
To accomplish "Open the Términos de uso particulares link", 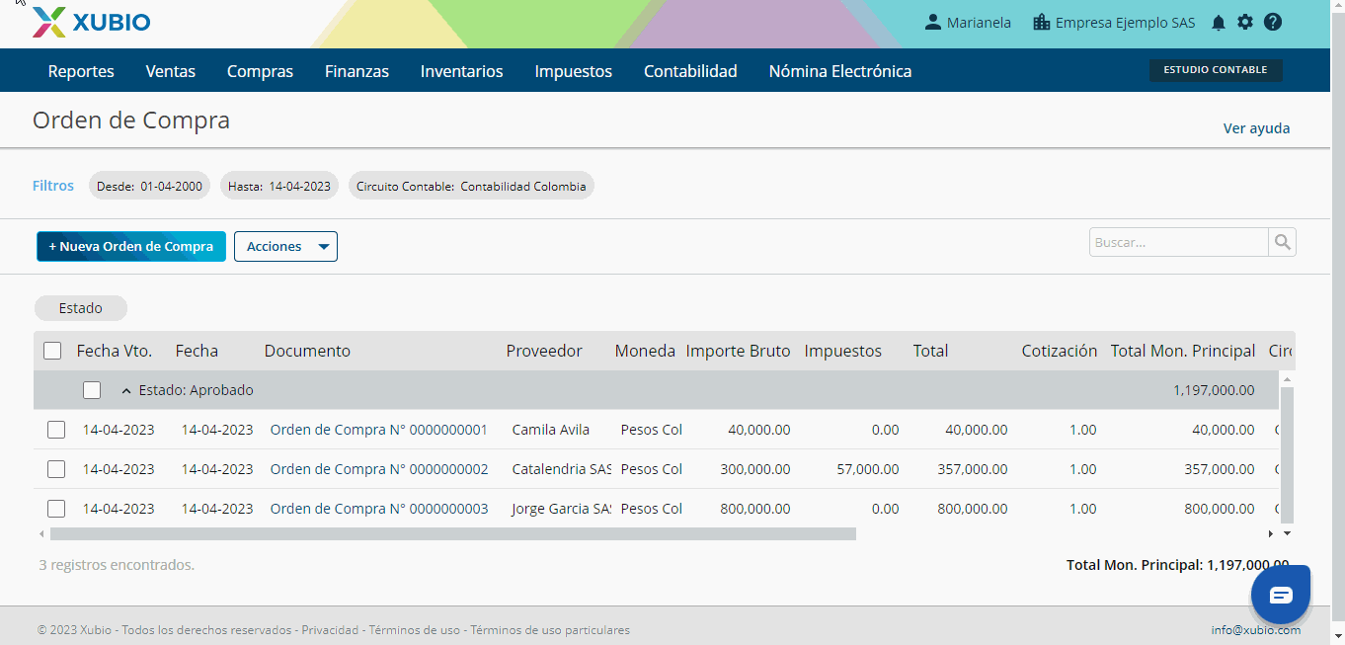I will click(550, 630).
